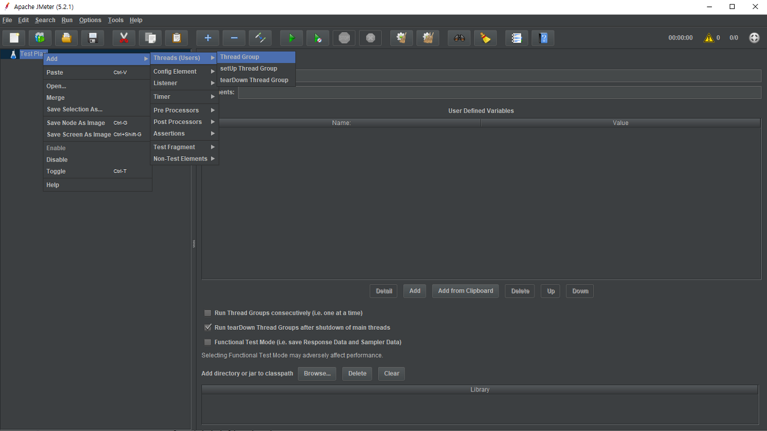Image resolution: width=767 pixels, height=431 pixels.
Task: Click the remote engines globe icon
Action: [x=754, y=38]
